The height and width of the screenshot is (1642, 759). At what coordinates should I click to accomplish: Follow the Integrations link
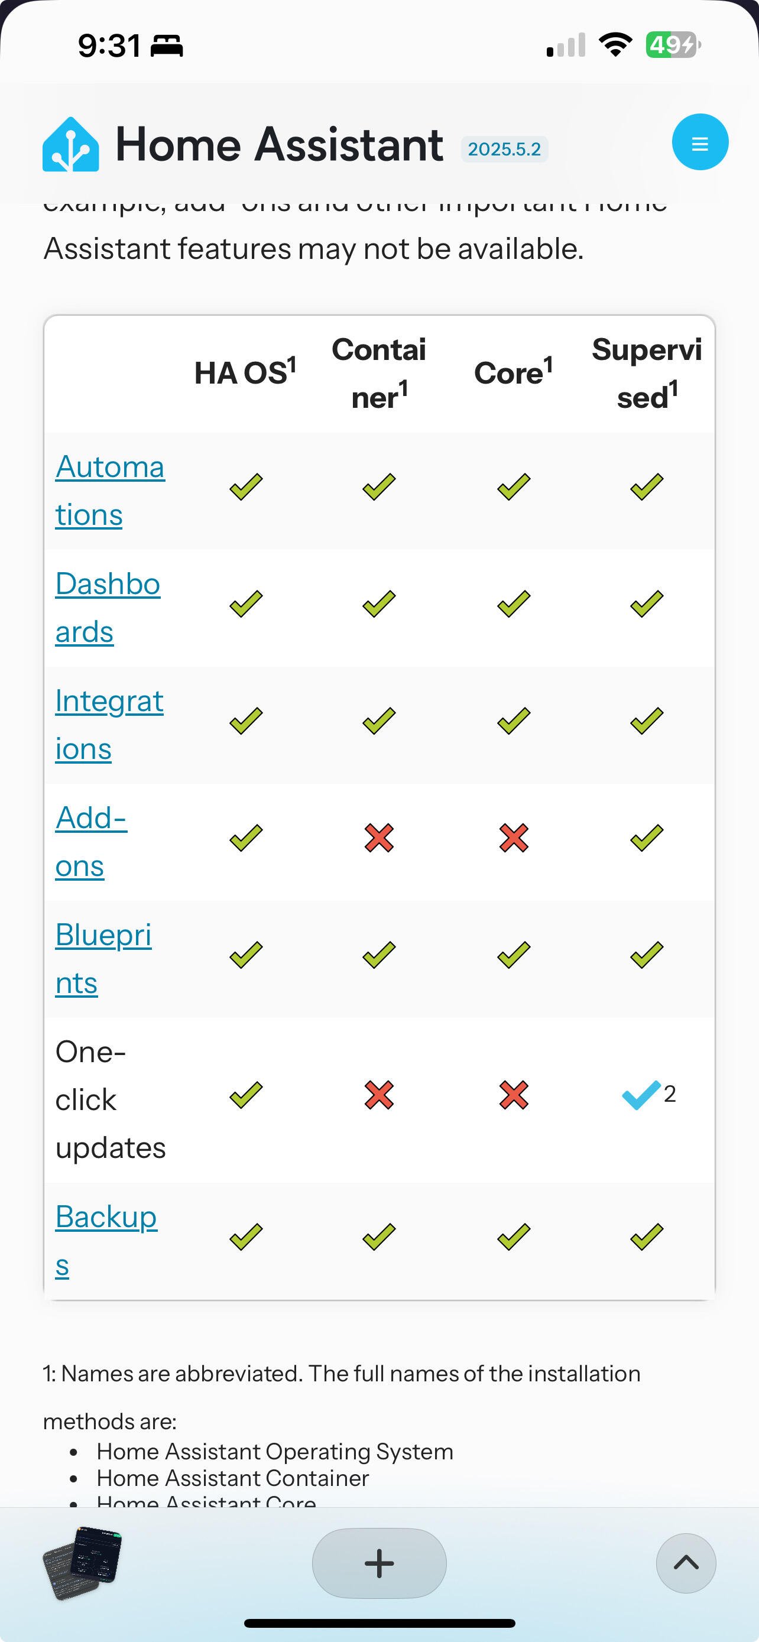109,725
